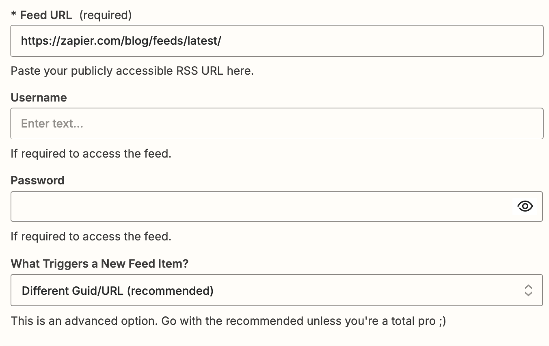
Task: Click the "(required)" indicator text
Action: click(x=106, y=15)
